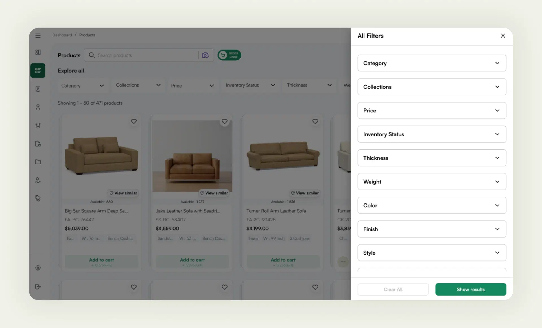542x328 pixels.
Task: Expand the Thickness filter chevron
Action: click(497, 158)
